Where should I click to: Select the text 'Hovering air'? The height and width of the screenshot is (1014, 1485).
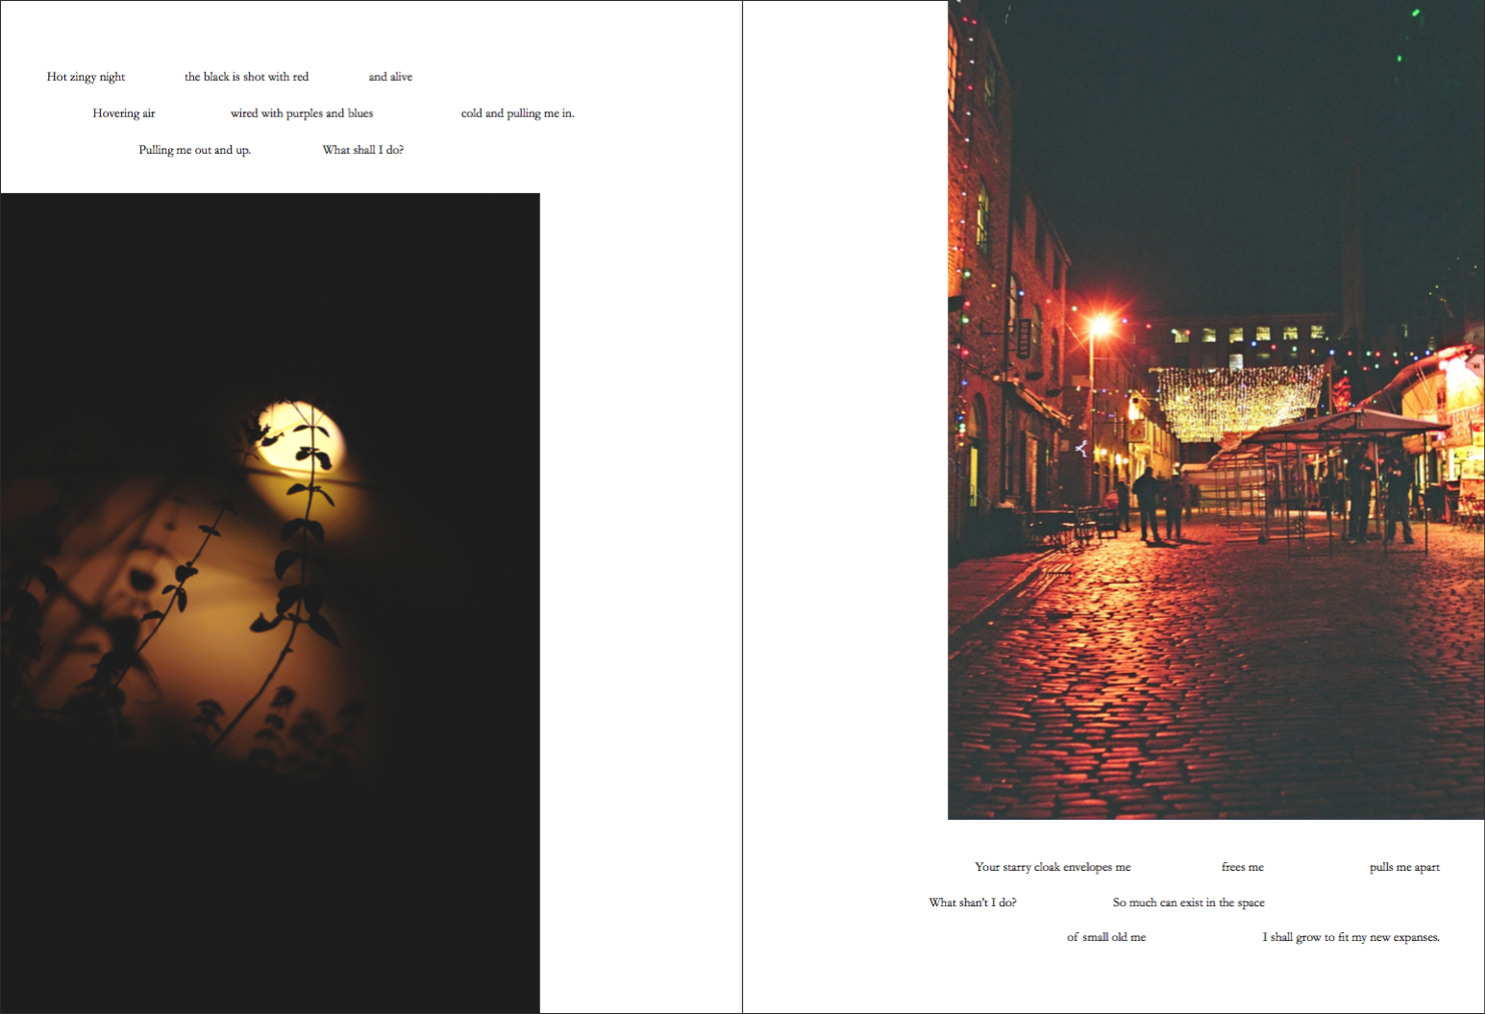click(x=124, y=113)
